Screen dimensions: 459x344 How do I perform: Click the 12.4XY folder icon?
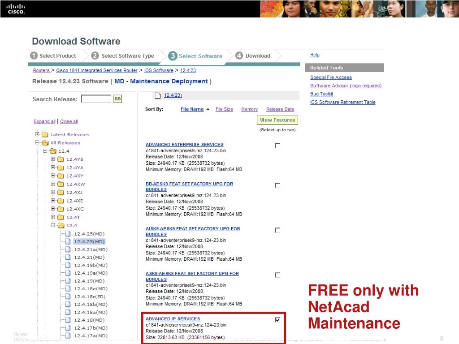[61, 176]
